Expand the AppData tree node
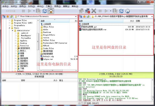Image resolution: width=155 pixels, height=106 pixels. click(x=15, y=41)
